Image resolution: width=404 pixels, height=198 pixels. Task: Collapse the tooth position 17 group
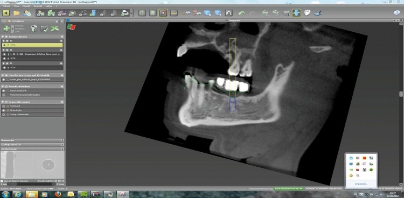(3, 41)
